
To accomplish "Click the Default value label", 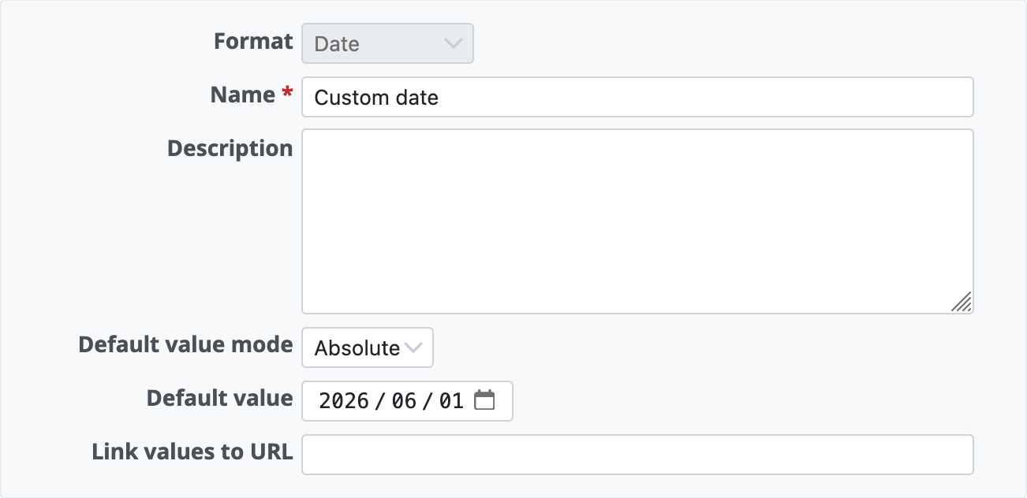I will tap(219, 398).
